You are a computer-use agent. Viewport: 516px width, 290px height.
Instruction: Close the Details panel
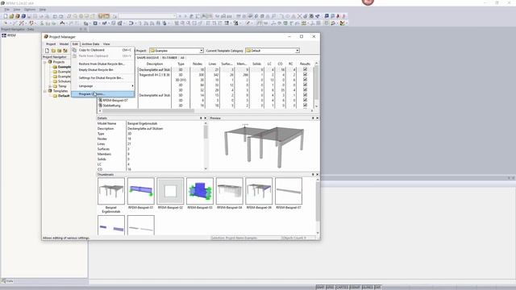[206, 118]
